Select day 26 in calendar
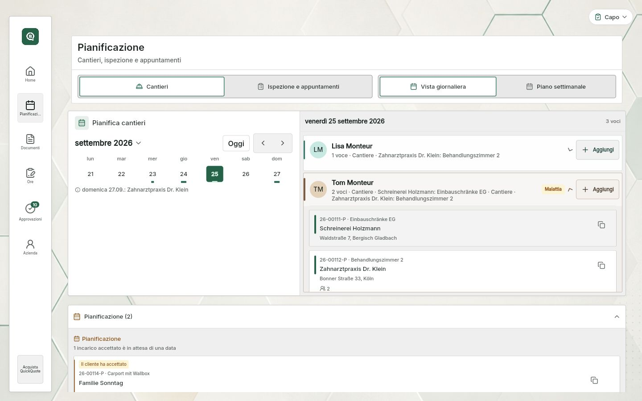Viewport: 642px width, 401px height. (x=246, y=174)
